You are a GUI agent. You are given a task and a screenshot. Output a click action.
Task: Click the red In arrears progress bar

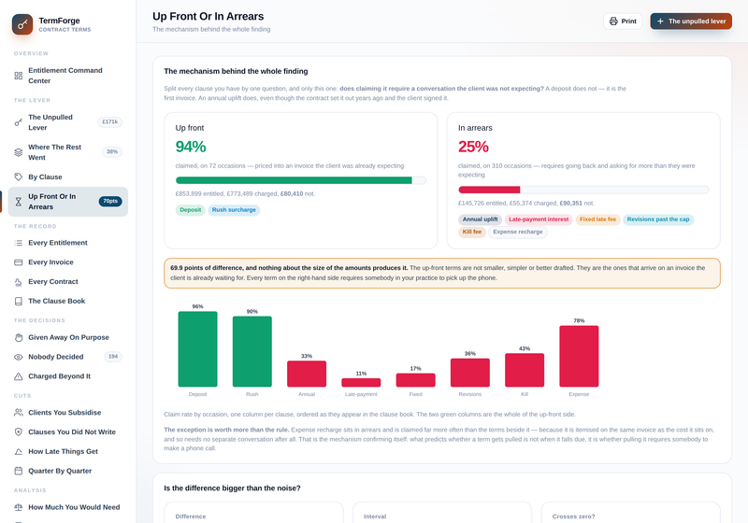click(x=489, y=190)
